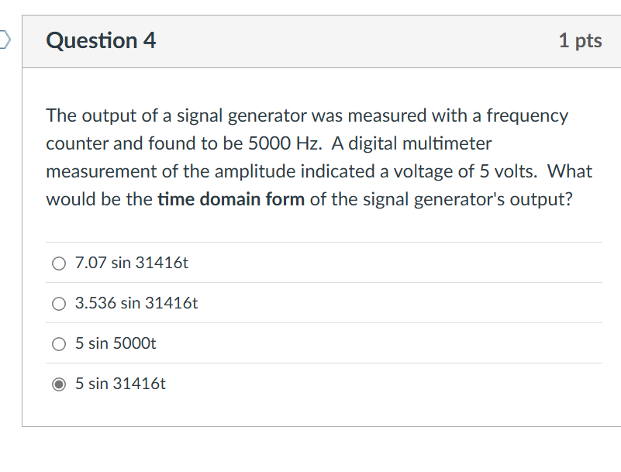Screen dimensions: 621x472
Task: Click the currently filled radio button
Action: click(x=59, y=384)
